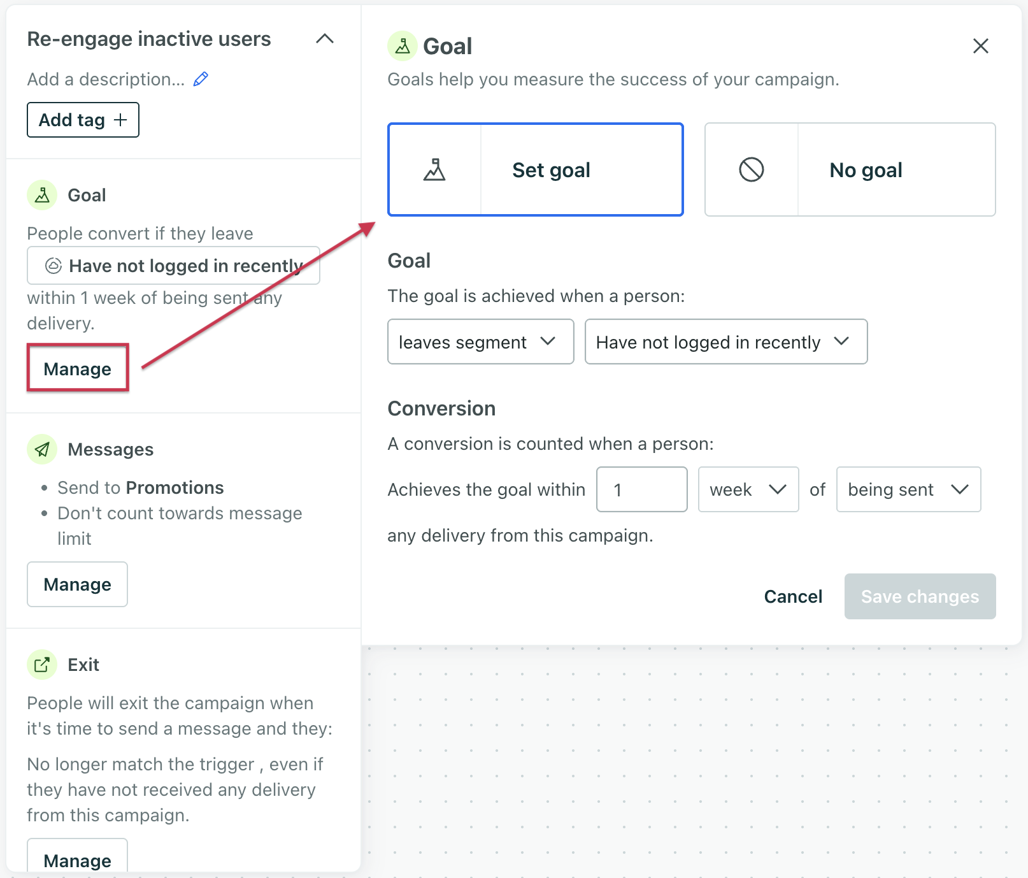This screenshot has width=1028, height=878.
Task: Click the segment icon beside Have not logged in
Action: click(54, 266)
